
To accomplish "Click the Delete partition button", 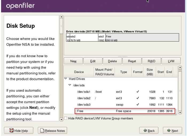I will coord(112,61).
